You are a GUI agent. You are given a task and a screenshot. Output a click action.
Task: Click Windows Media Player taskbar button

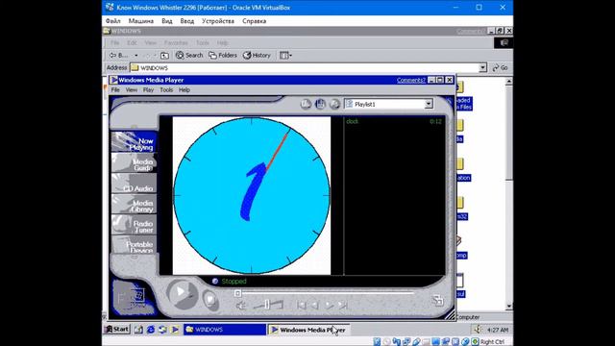[309, 330]
